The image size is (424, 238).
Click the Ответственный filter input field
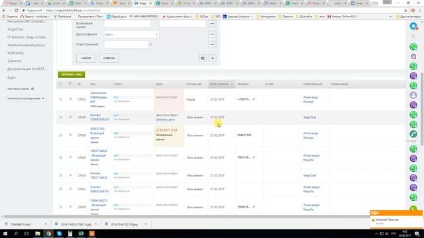pyautogui.click(x=126, y=44)
